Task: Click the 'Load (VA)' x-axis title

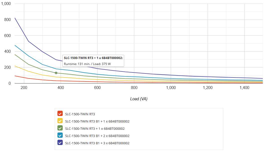Action: [x=139, y=99]
